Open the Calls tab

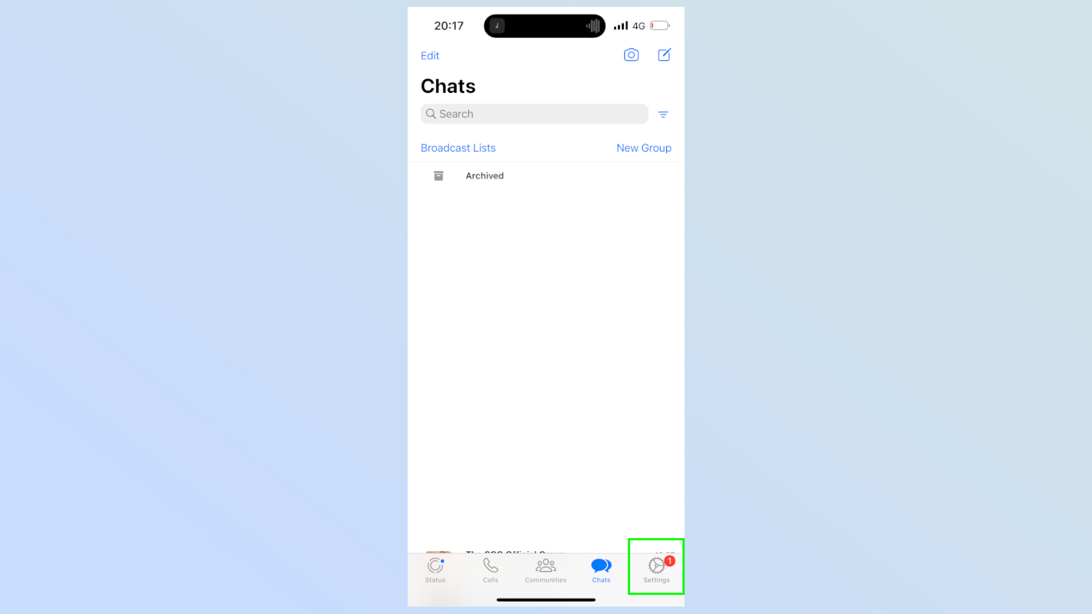click(x=490, y=570)
